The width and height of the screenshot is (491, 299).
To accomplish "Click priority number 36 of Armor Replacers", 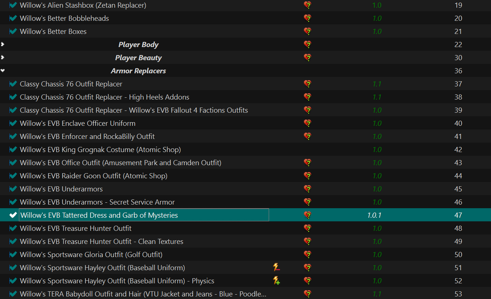I will point(458,71).
